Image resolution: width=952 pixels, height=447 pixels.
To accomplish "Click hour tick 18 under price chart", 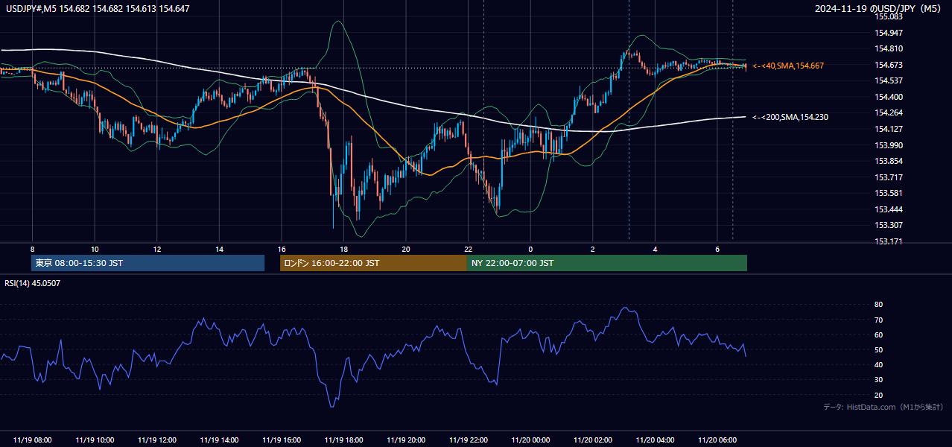I will tap(343, 249).
